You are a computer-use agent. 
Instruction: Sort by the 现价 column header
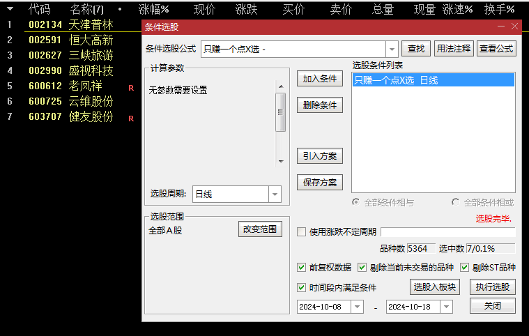coord(204,10)
